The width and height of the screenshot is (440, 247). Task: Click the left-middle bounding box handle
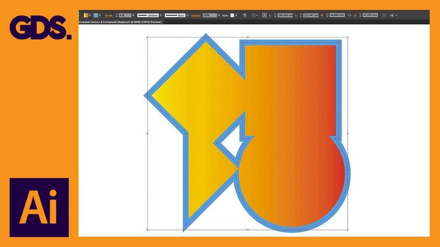147,133
